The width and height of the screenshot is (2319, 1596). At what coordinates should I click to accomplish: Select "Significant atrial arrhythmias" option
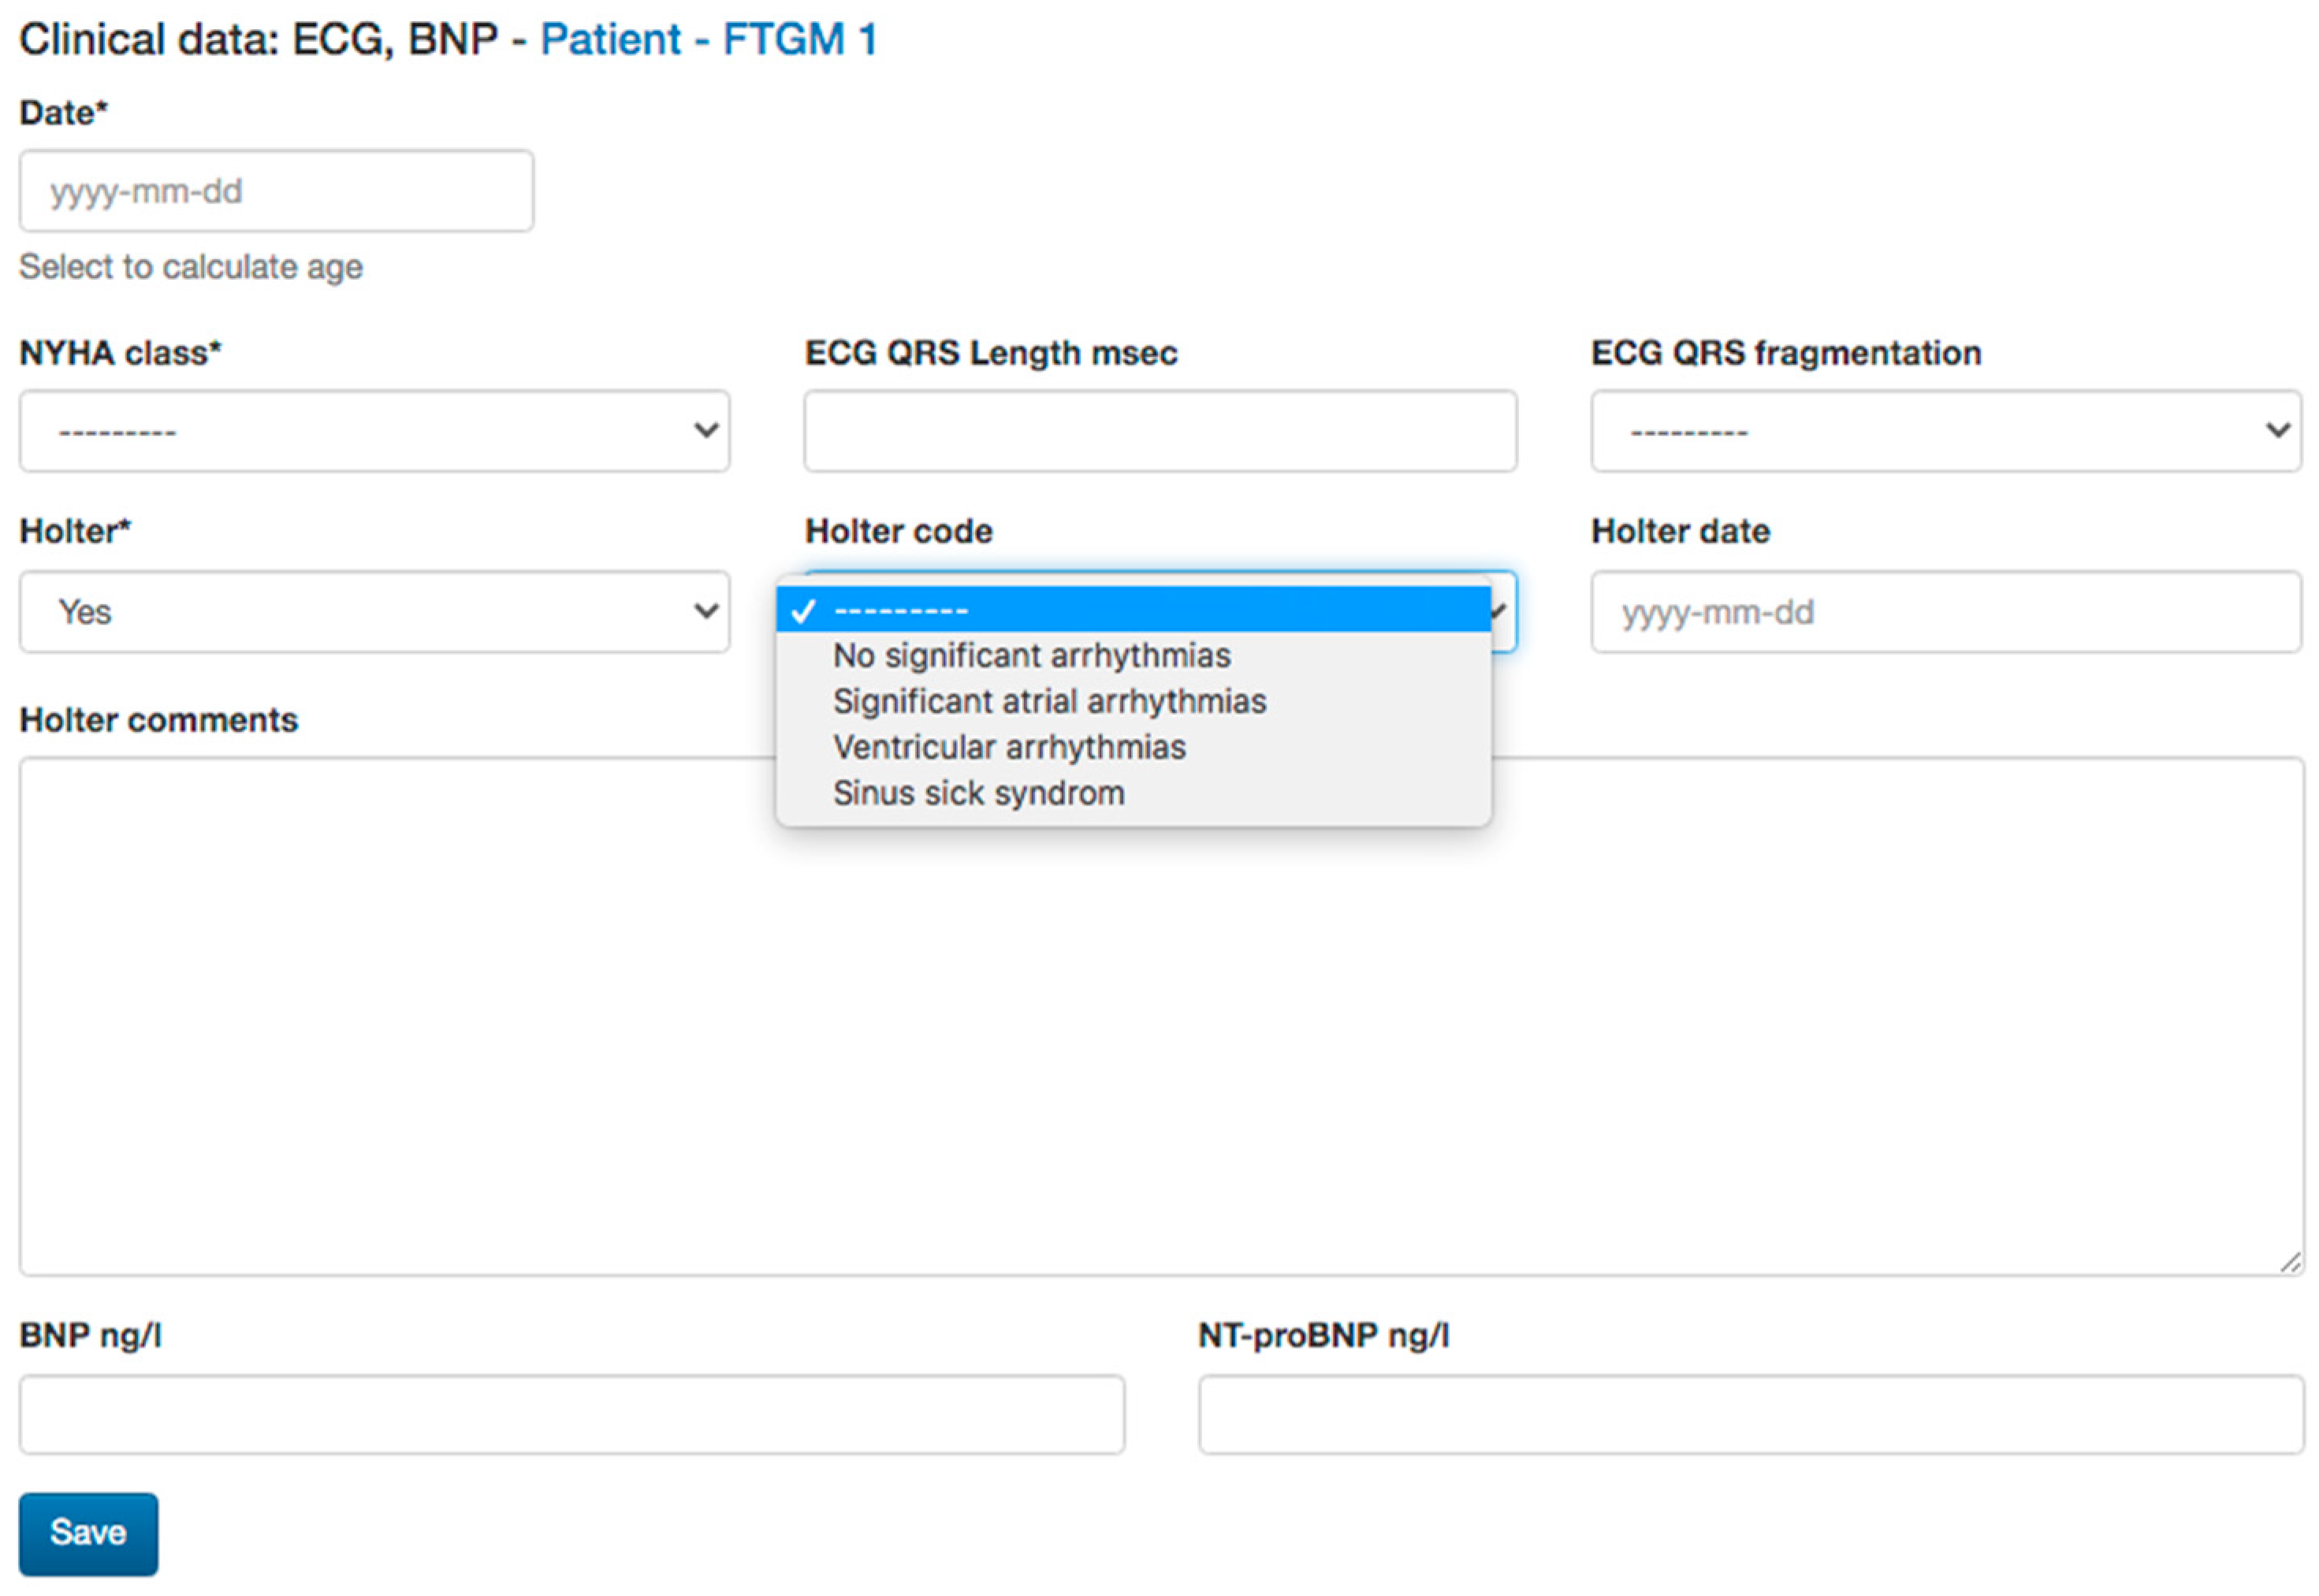pos(1048,700)
